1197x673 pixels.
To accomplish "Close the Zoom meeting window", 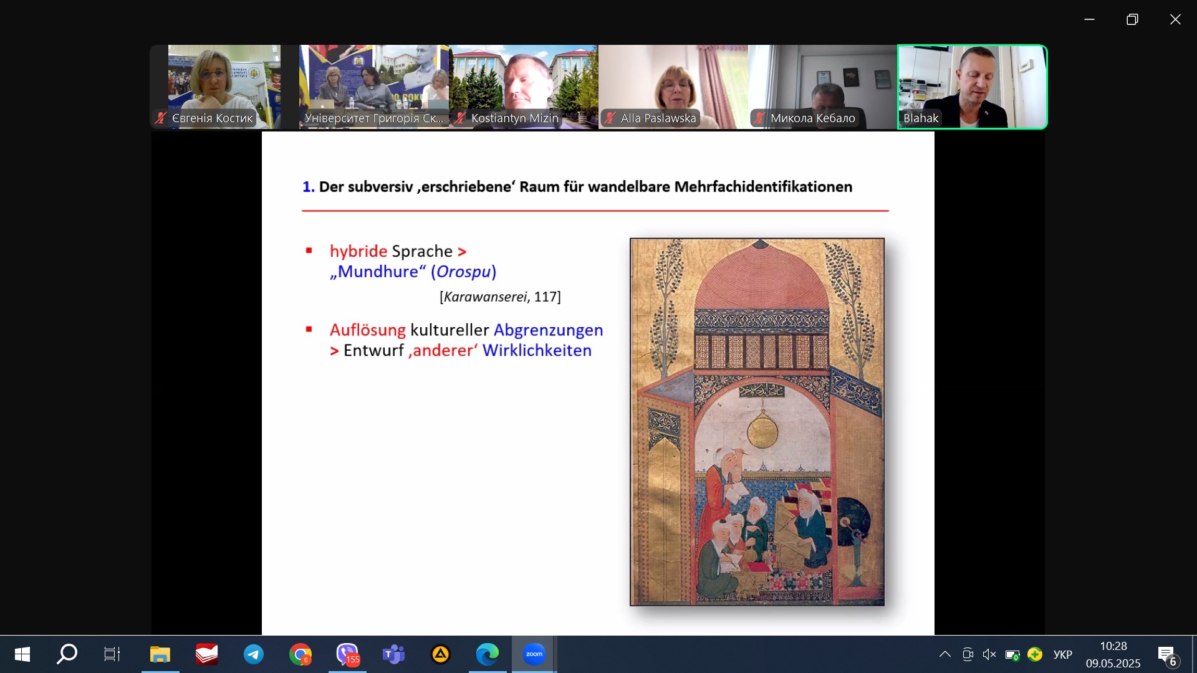I will (1175, 19).
